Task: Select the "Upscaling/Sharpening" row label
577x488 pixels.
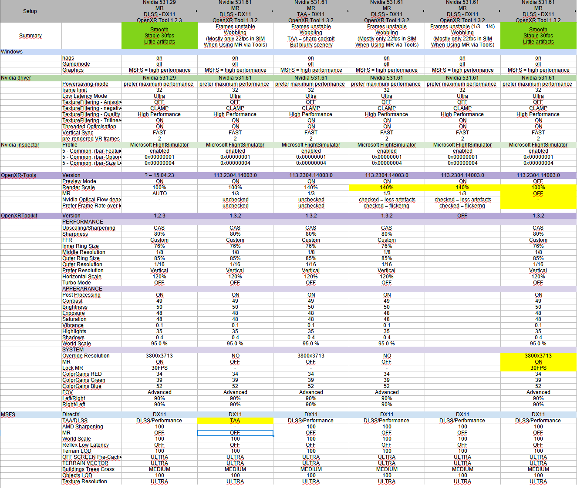Action: [x=89, y=228]
